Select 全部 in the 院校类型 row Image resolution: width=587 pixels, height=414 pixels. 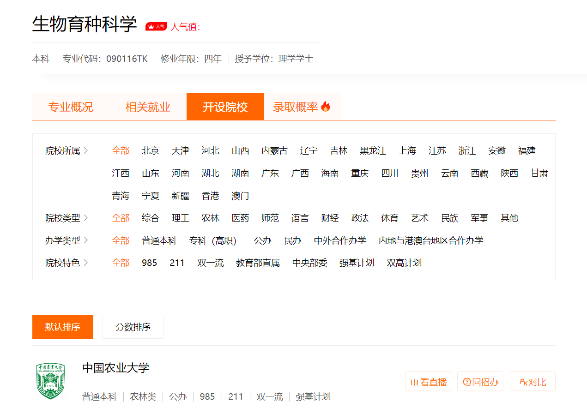[121, 218]
